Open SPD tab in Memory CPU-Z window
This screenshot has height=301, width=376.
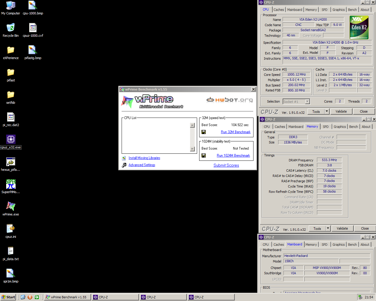click(x=325, y=127)
